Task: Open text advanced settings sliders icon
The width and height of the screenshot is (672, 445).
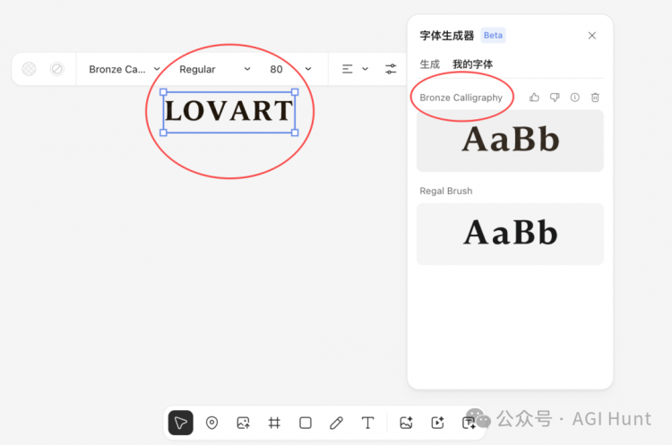Action: [x=391, y=69]
